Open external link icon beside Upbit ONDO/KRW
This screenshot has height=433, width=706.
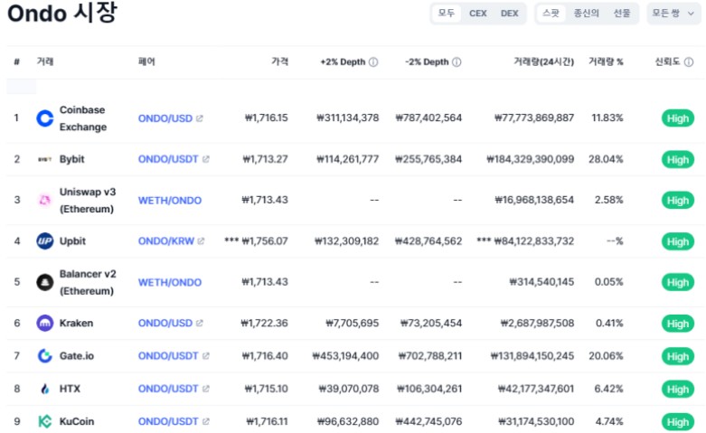201,241
